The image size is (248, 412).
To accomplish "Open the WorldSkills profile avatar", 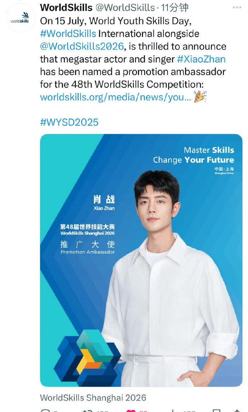I will point(20,18).
